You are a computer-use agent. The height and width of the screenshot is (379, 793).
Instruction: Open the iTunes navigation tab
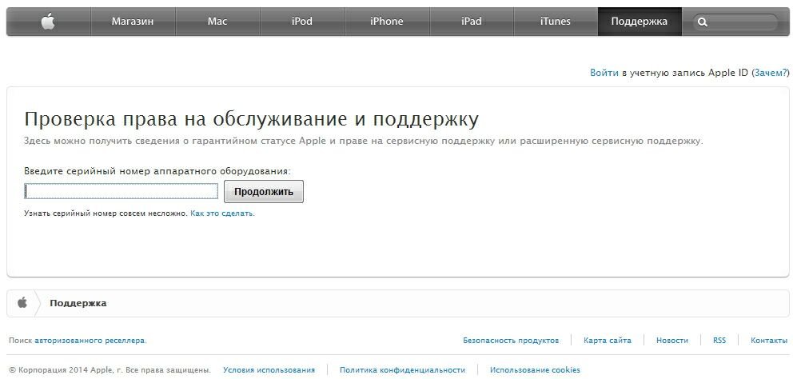click(556, 22)
